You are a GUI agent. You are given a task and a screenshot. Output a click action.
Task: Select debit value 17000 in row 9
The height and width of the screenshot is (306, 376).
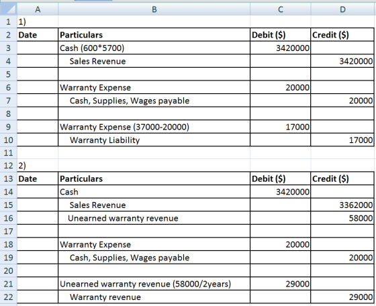click(281, 127)
